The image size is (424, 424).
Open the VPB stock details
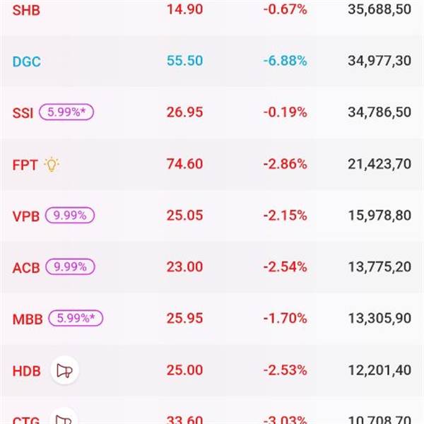click(x=26, y=216)
